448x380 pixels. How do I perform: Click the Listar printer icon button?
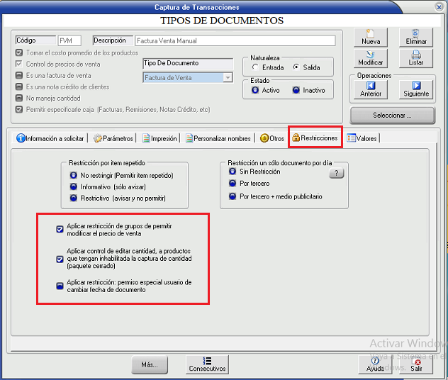coord(416,57)
